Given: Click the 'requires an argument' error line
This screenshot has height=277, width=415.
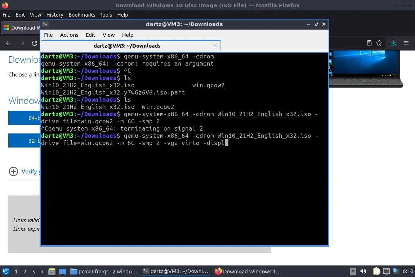Looking at the screenshot, I should point(127,63).
